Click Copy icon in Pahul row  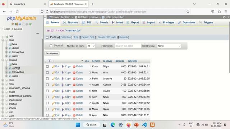(63, 79)
